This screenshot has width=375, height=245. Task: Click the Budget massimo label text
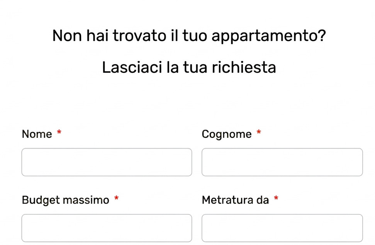point(65,200)
